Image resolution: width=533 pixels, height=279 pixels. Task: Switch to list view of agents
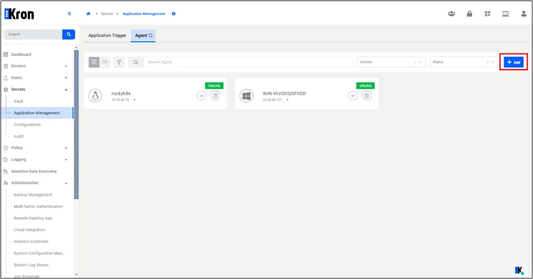tap(105, 62)
